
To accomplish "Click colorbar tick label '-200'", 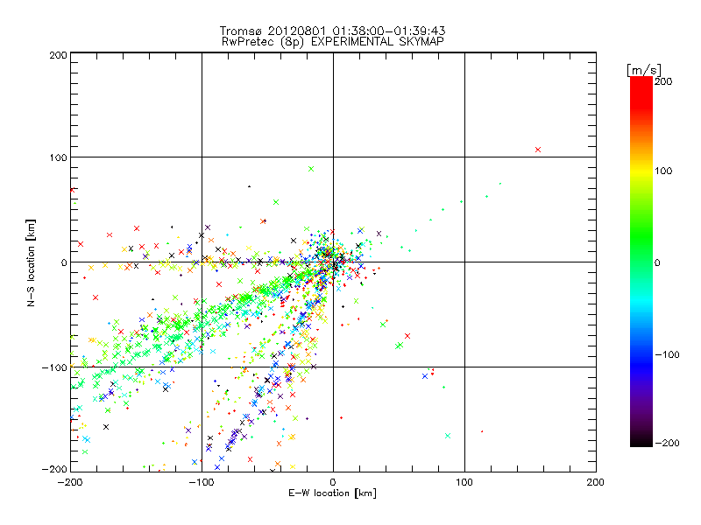I will (x=667, y=443).
